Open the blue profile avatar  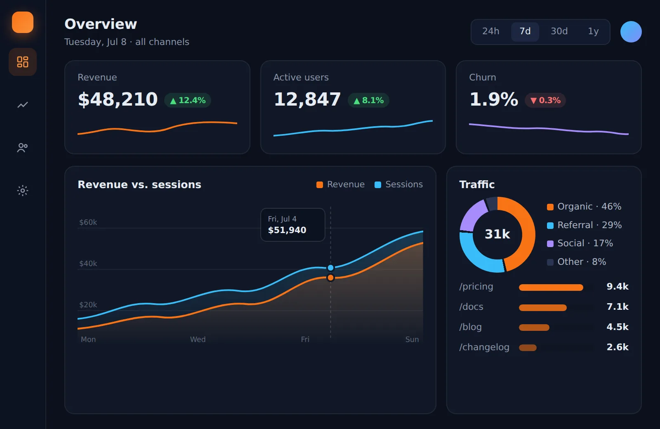point(631,32)
